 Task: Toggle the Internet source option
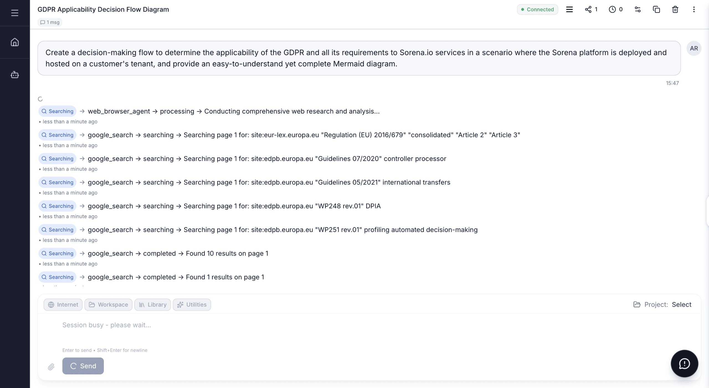(x=63, y=305)
